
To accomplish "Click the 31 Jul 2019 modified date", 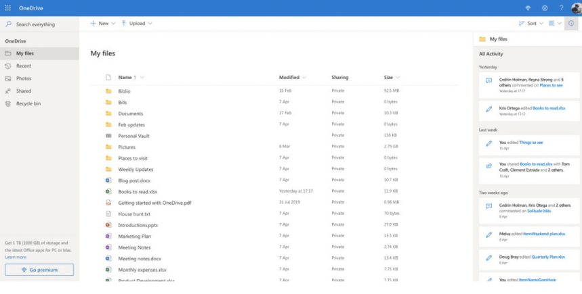I will pyautogui.click(x=289, y=203).
